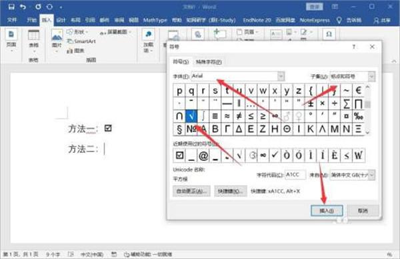Viewport: 400px width, 259px height.
Task: Select the Delta Δ symbol cell
Action: 239,129
